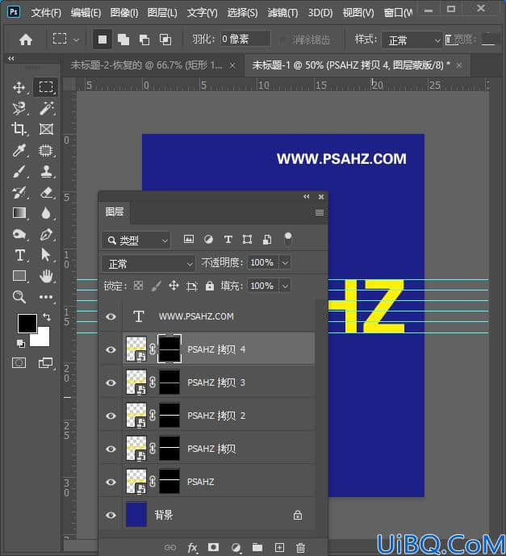Open the 编辑(E) menu
This screenshot has height=556, width=506.
86,13
